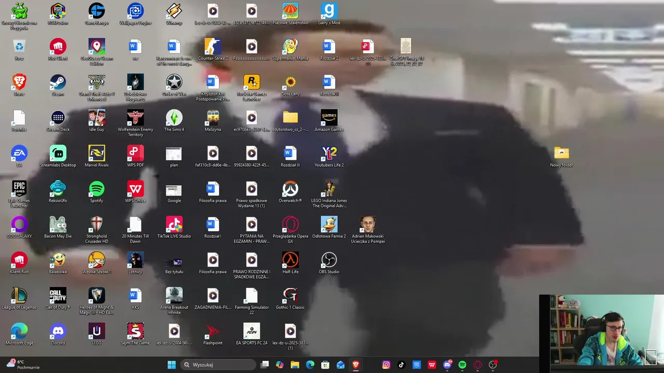The height and width of the screenshot is (373, 664).
Task: Open the Bacon May Die shortcut
Action: pos(58,227)
